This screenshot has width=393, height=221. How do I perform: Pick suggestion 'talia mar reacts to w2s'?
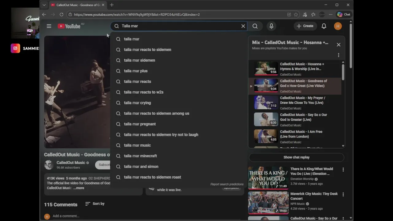pyautogui.click(x=178, y=92)
